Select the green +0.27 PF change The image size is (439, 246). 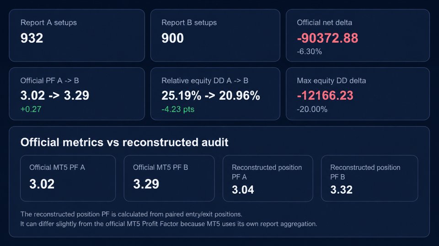tap(31, 109)
